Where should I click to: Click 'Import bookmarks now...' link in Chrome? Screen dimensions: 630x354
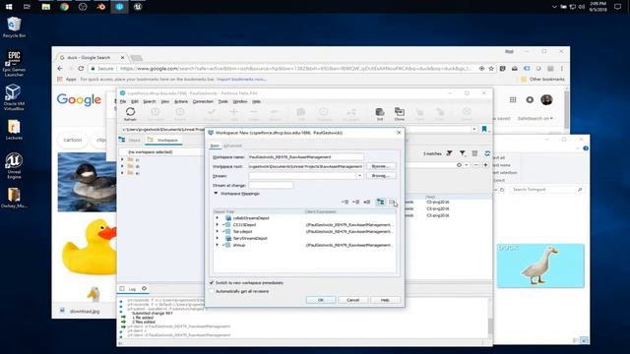(x=241, y=79)
